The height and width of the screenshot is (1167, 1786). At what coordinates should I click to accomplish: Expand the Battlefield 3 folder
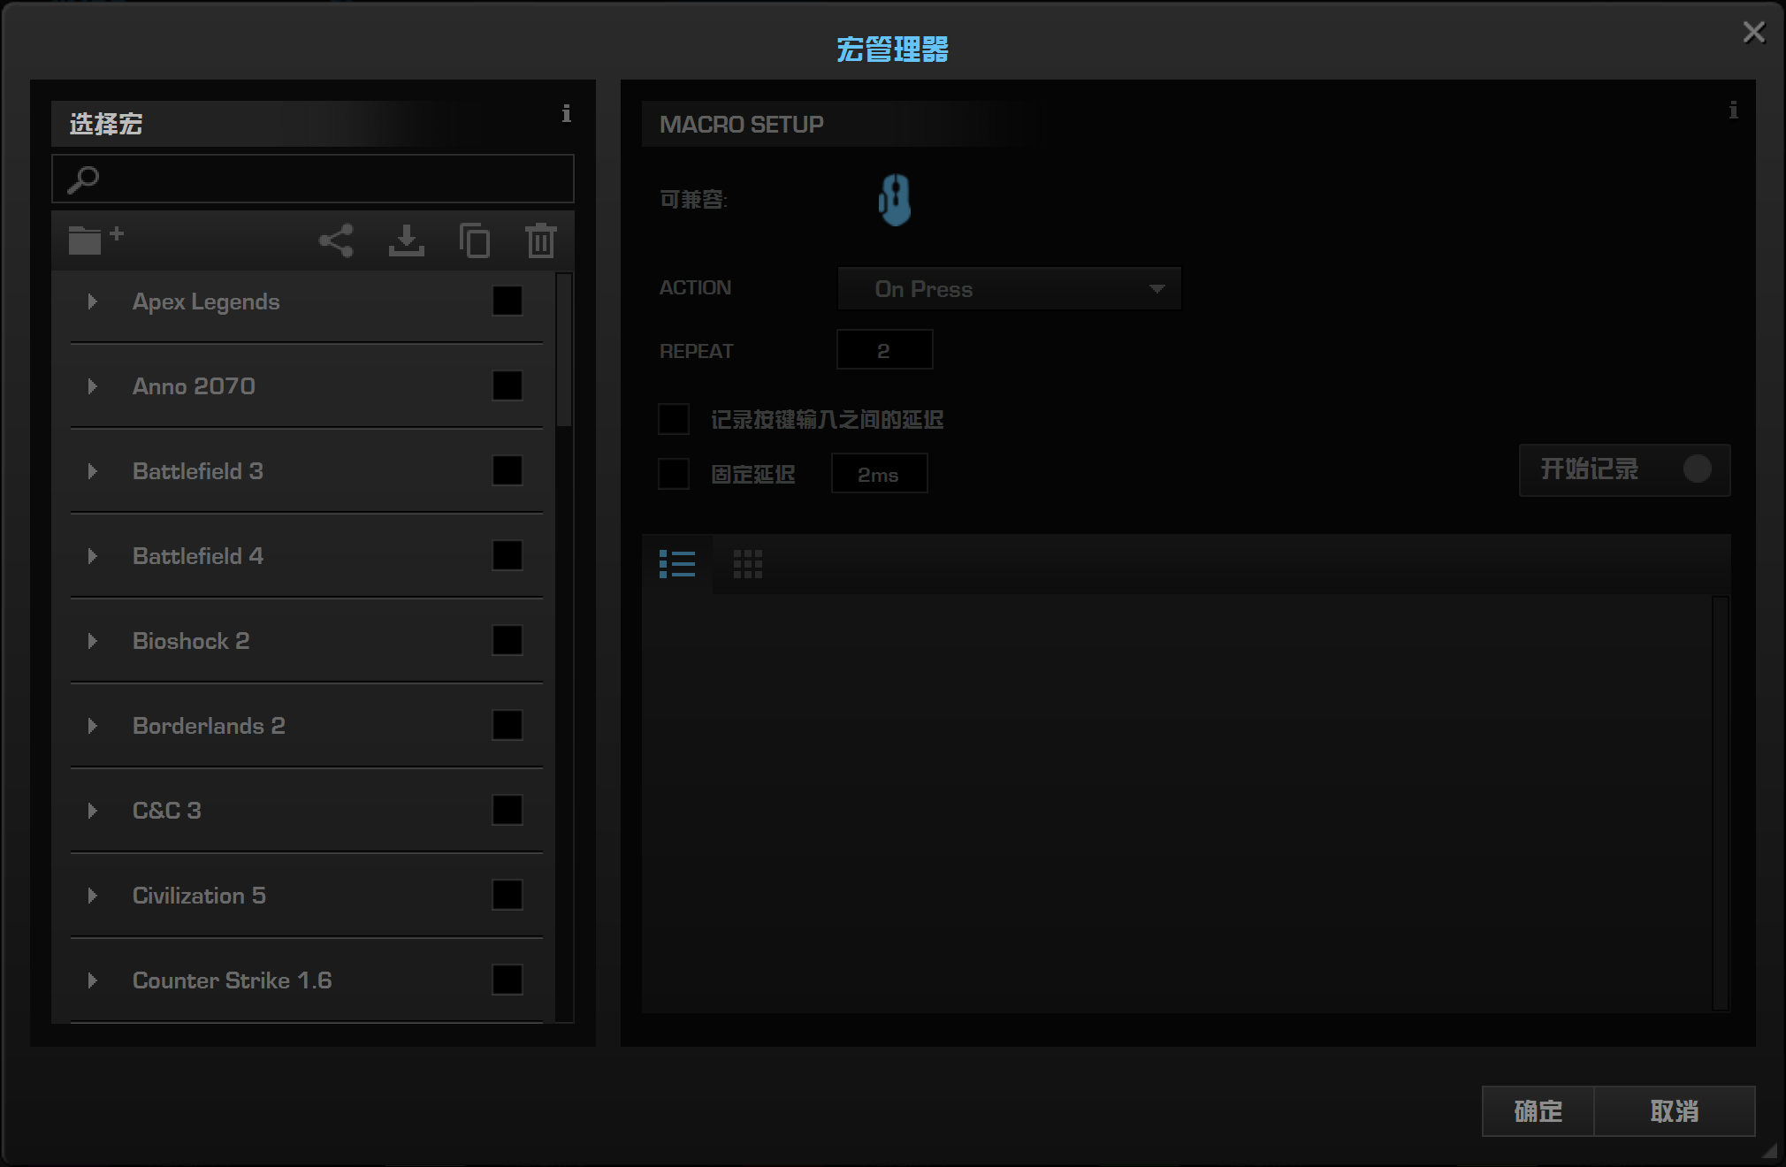pyautogui.click(x=92, y=471)
